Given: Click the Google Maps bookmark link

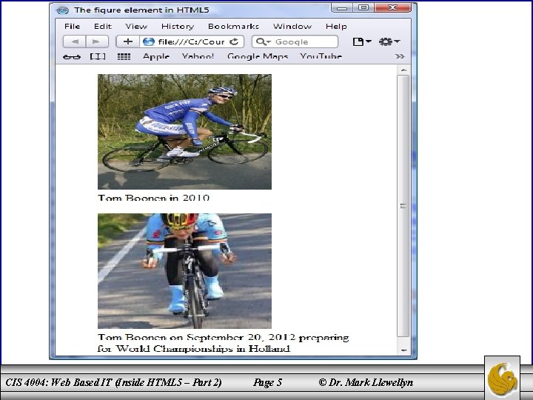Looking at the screenshot, I should tap(258, 56).
